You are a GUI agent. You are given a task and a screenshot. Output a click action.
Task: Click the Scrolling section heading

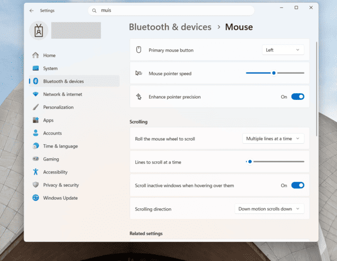coord(138,122)
